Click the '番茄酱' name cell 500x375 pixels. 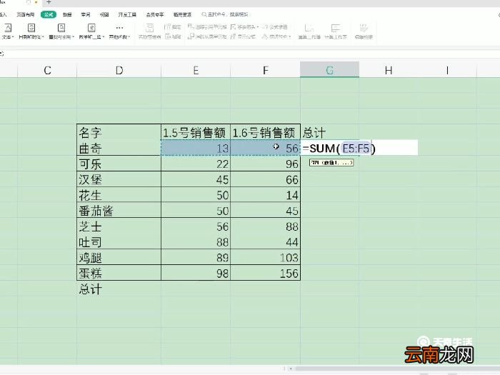pos(119,211)
